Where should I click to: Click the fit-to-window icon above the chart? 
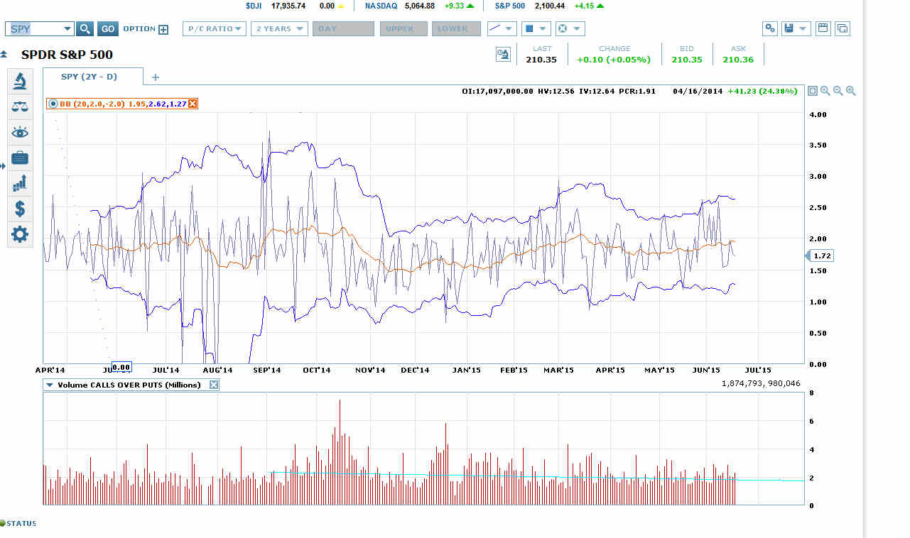coord(813,91)
